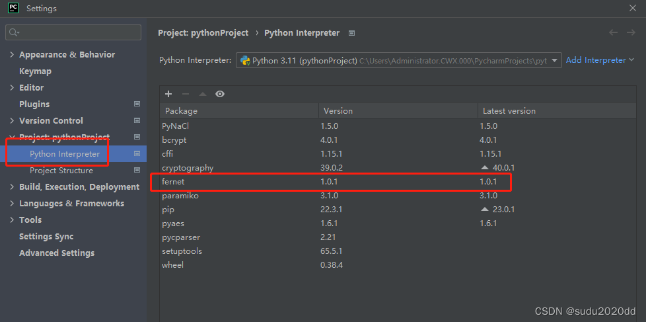
Task: Select the pip package row
Action: pos(398,210)
